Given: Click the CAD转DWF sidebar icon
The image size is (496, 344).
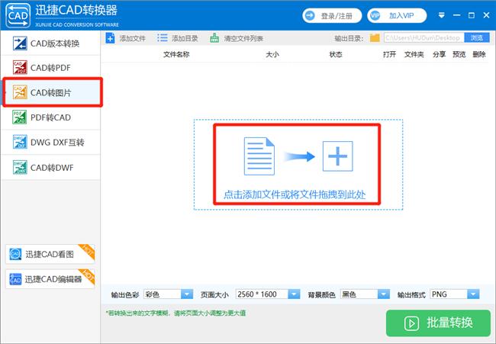Looking at the screenshot, I should pyautogui.click(x=20, y=167).
